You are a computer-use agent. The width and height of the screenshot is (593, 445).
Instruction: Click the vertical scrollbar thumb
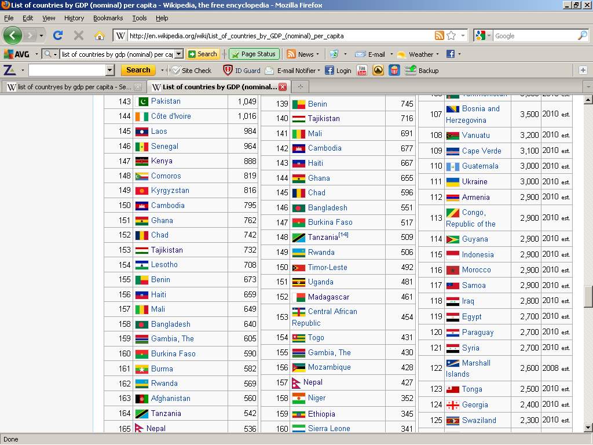point(588,297)
